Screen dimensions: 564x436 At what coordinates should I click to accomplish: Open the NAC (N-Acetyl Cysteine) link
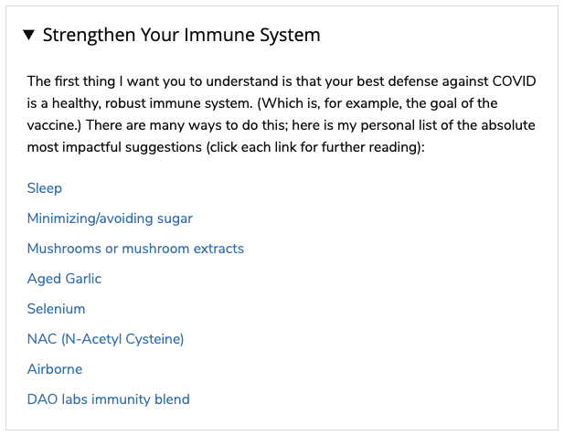105,339
